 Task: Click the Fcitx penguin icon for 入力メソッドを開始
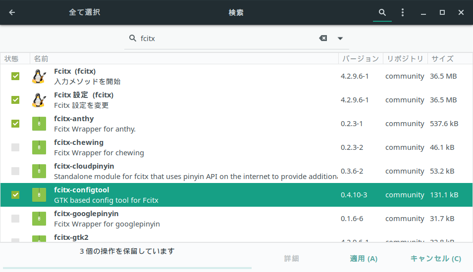[x=39, y=76]
